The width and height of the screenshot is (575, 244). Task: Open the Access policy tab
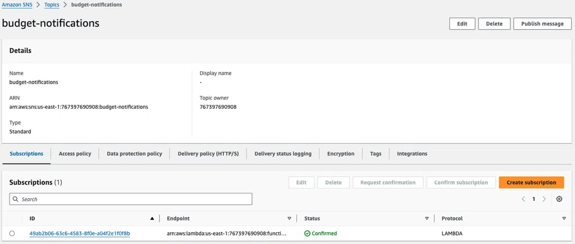point(75,154)
